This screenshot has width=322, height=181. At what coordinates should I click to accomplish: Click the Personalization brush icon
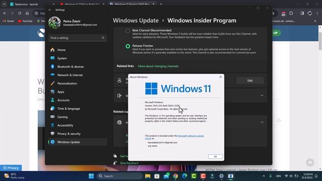(x=52, y=83)
